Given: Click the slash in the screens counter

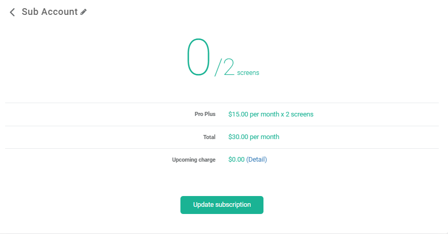Looking at the screenshot, I should 218,68.
